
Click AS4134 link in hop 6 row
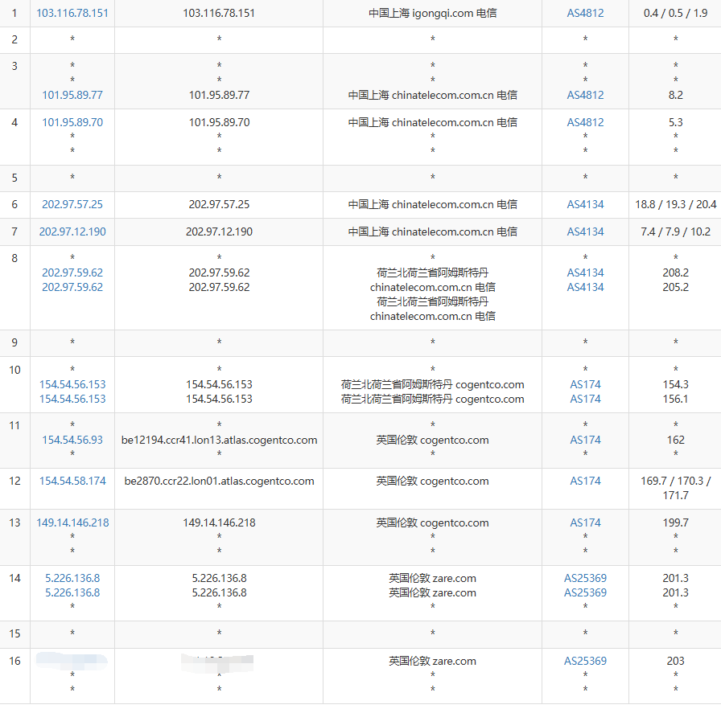click(x=585, y=204)
